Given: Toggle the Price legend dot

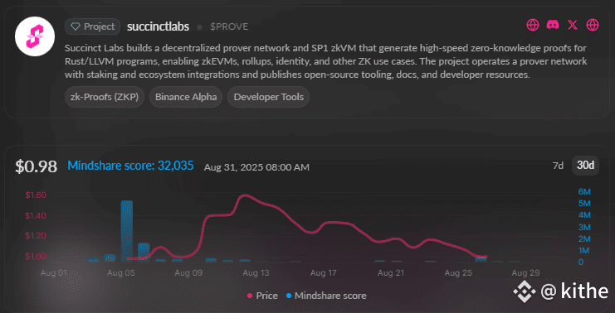Looking at the screenshot, I should pos(250,296).
